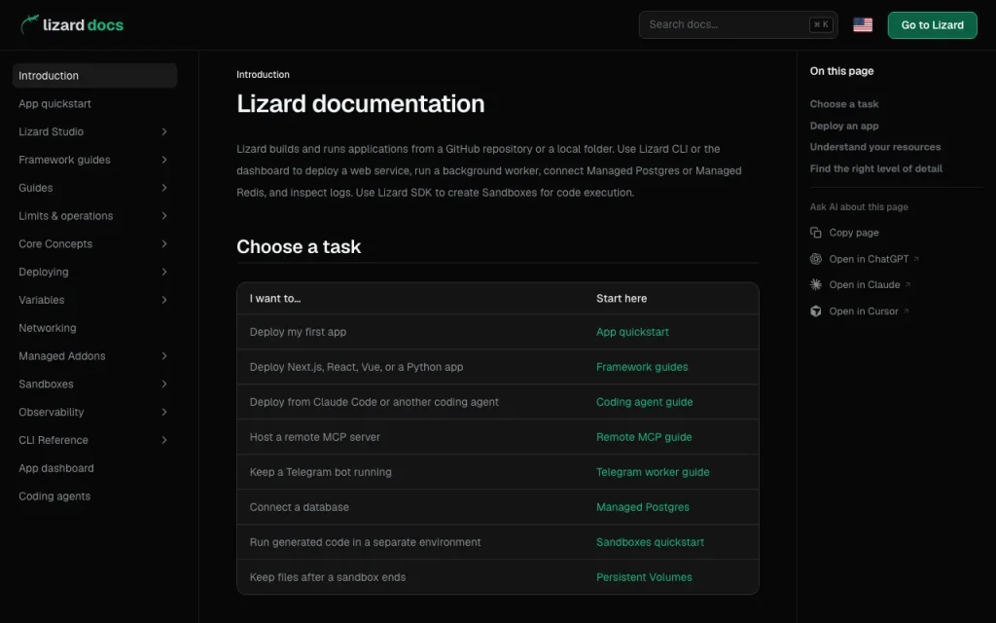Expand Managed Addons chevron
996x623 pixels.
(x=163, y=356)
